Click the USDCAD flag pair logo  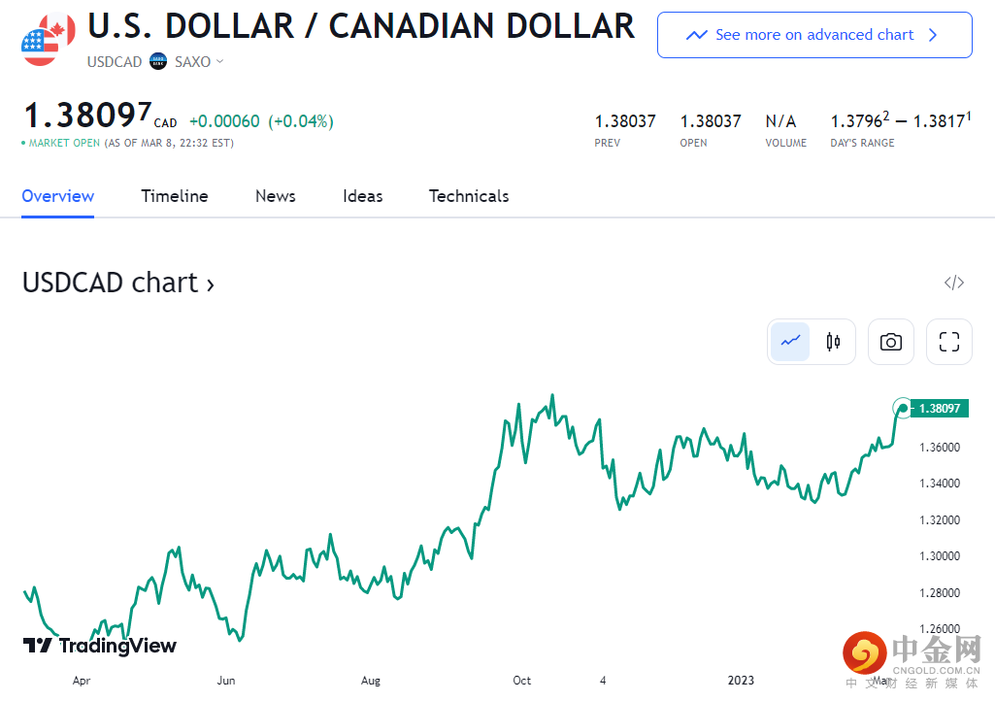tap(49, 39)
